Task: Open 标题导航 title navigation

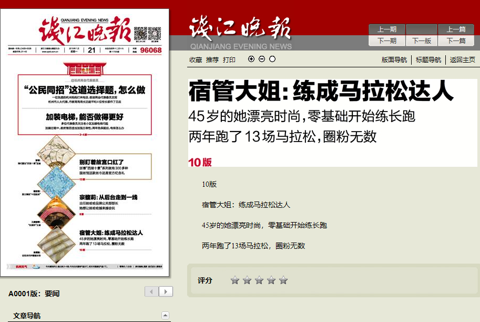Action: [x=428, y=60]
